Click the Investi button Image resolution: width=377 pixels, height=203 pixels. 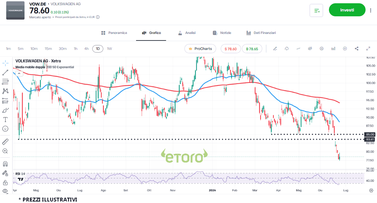(347, 10)
